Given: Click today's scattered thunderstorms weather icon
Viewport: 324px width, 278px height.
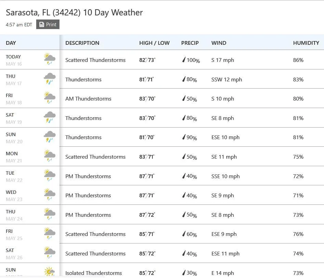Looking at the screenshot, I should 50,59.
